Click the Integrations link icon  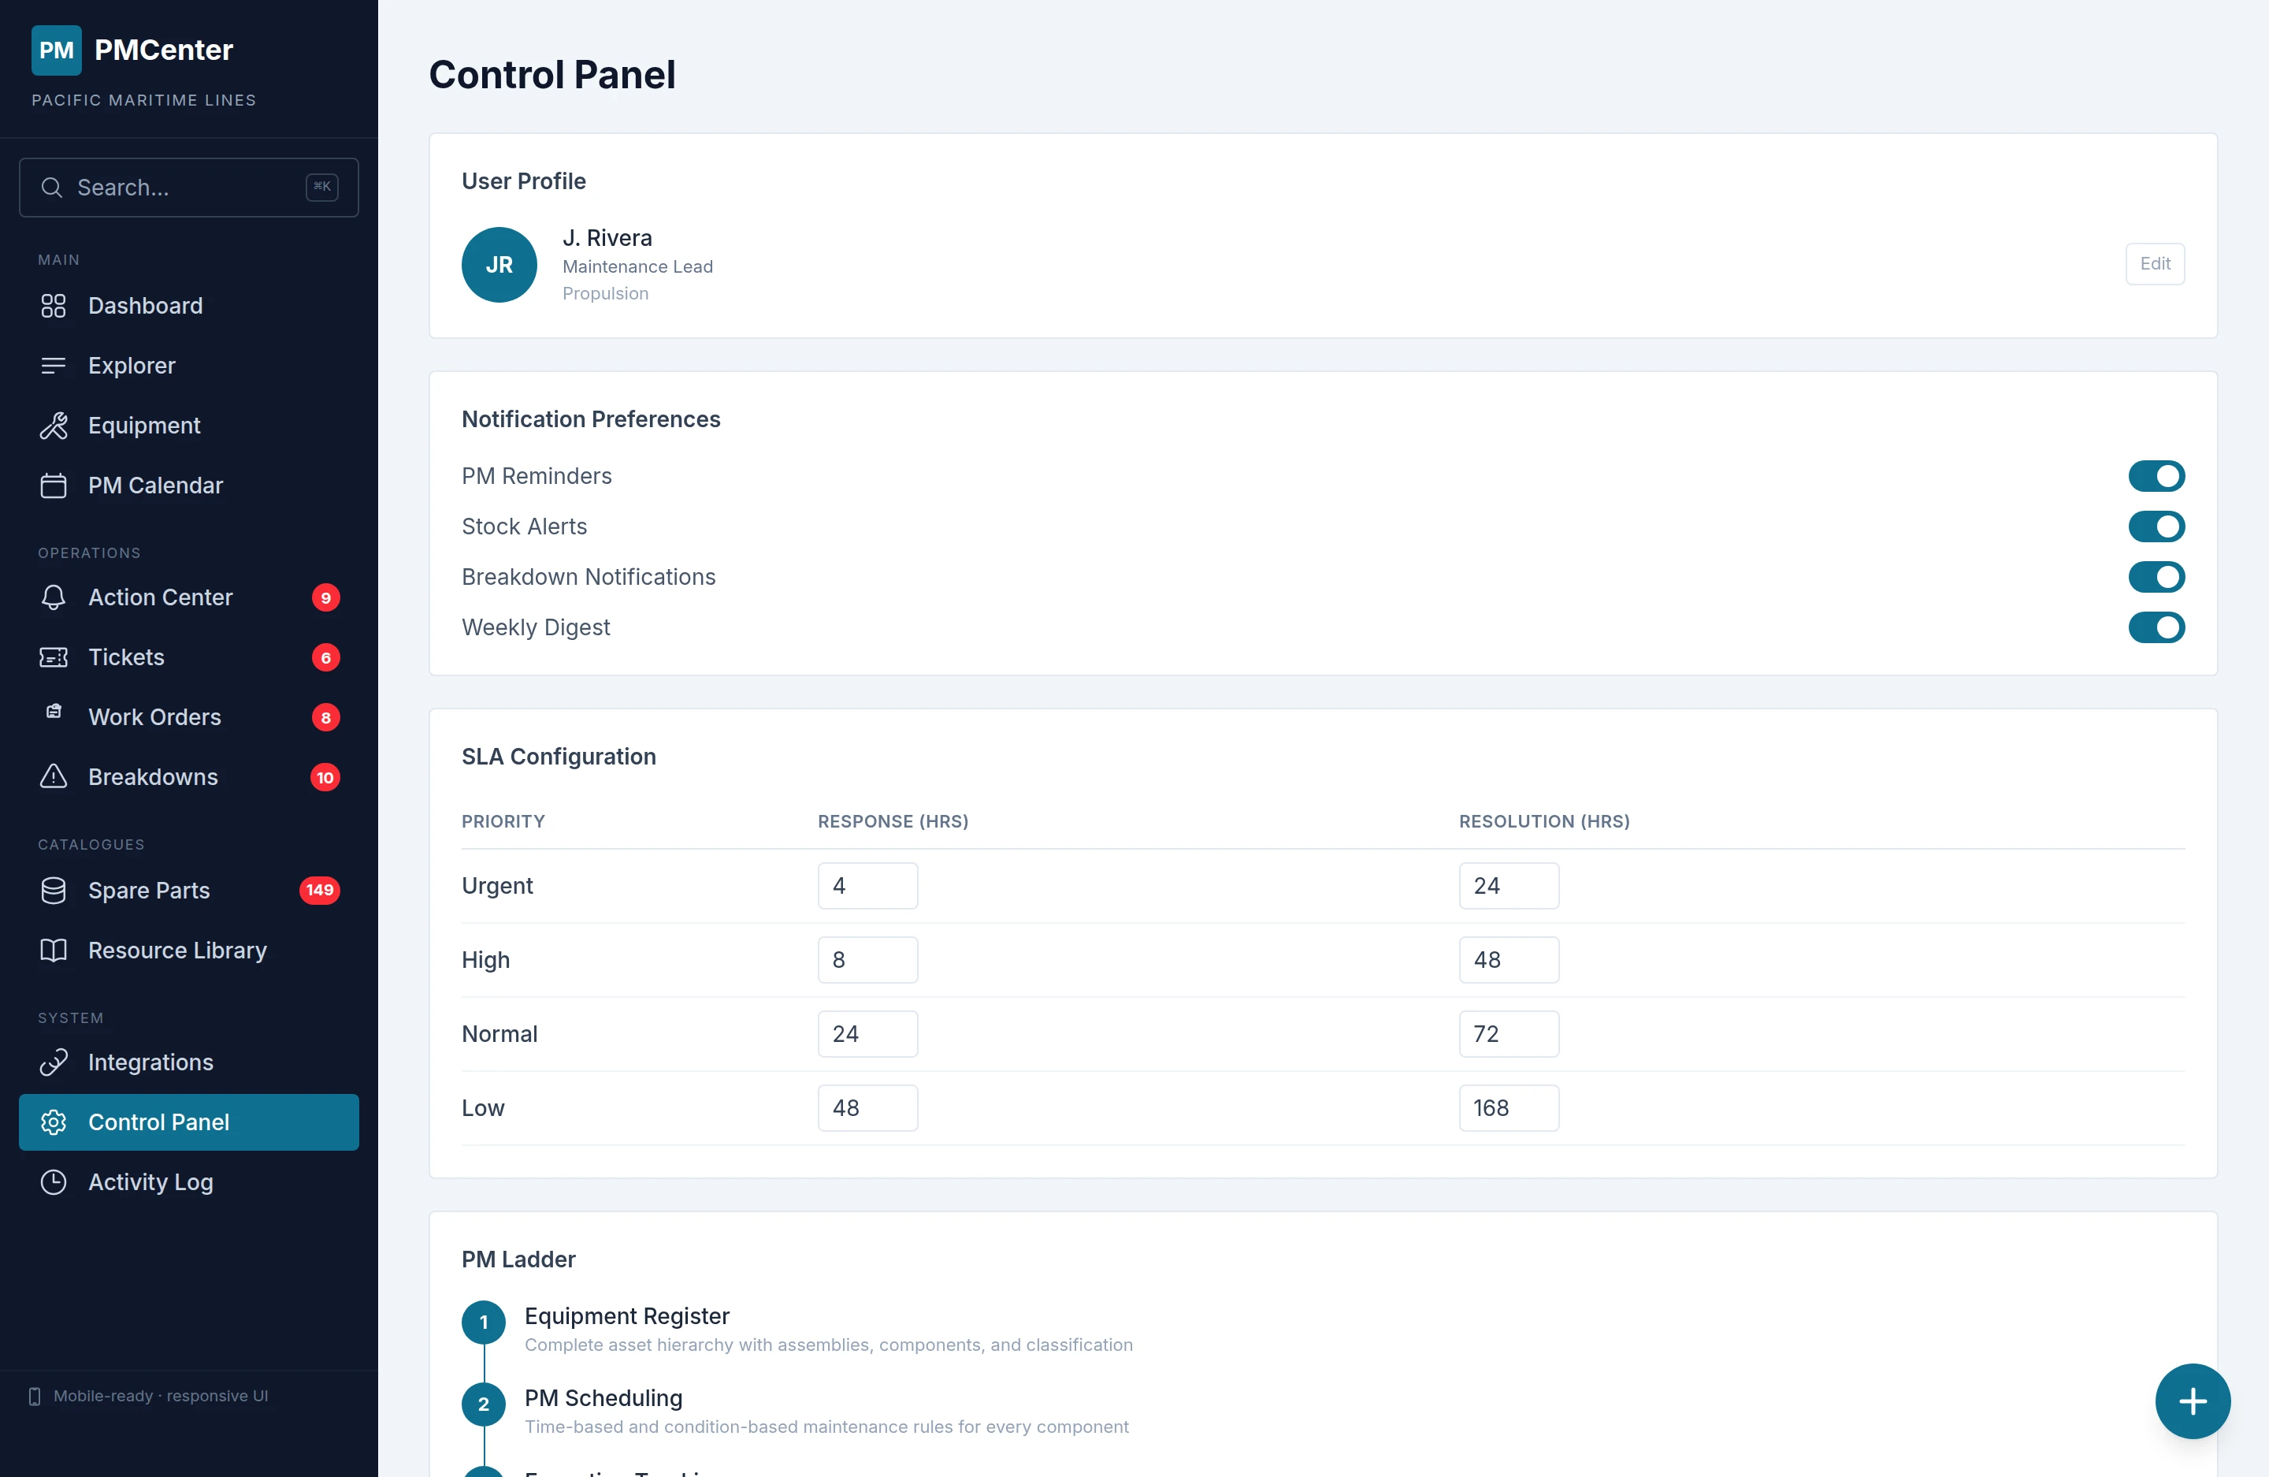point(54,1062)
